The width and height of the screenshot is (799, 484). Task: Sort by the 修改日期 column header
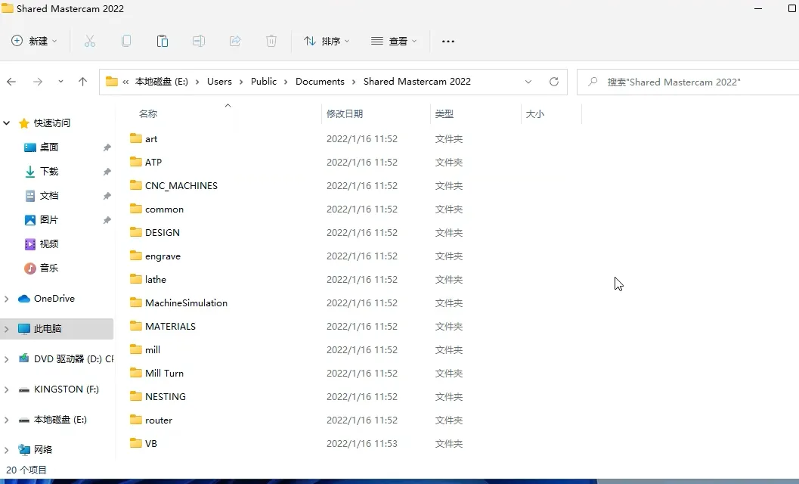tap(345, 113)
